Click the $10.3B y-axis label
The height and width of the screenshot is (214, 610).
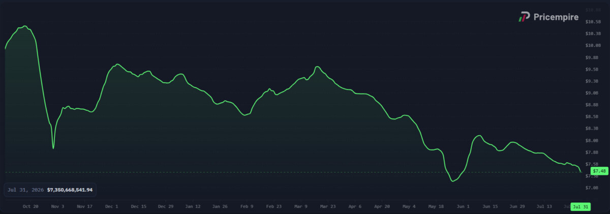[594, 34]
